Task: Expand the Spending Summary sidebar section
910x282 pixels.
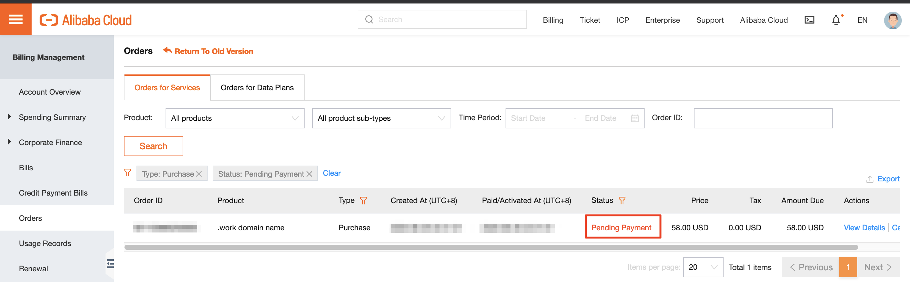Action: [9, 117]
